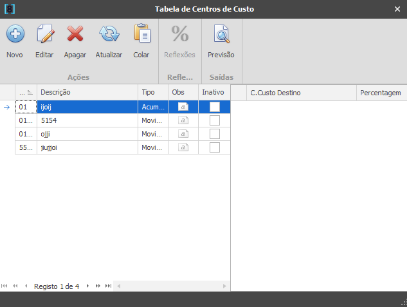
Task: Click the Registo 1 de 4 indicator
Action: pos(57,286)
